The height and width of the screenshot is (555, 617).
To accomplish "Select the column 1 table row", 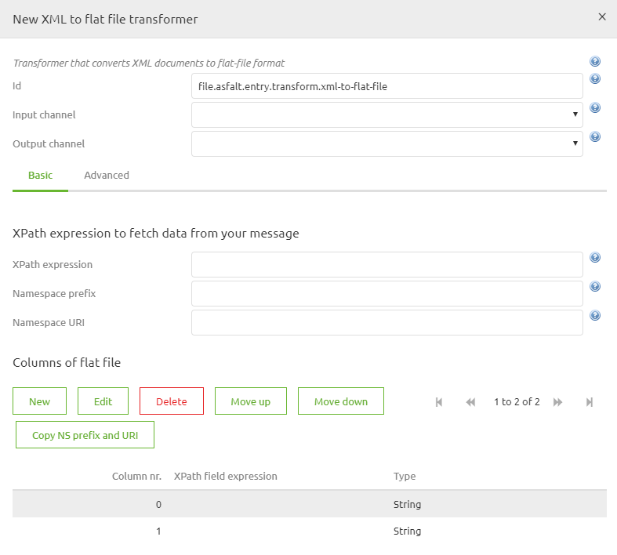I will (309, 531).
